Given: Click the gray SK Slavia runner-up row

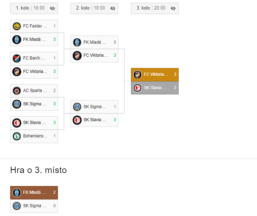Looking at the screenshot, I should click(155, 88).
